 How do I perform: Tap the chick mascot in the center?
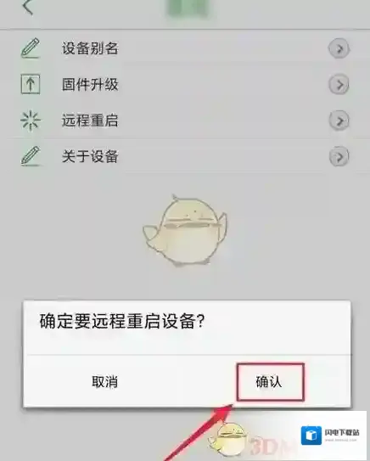[185, 231]
